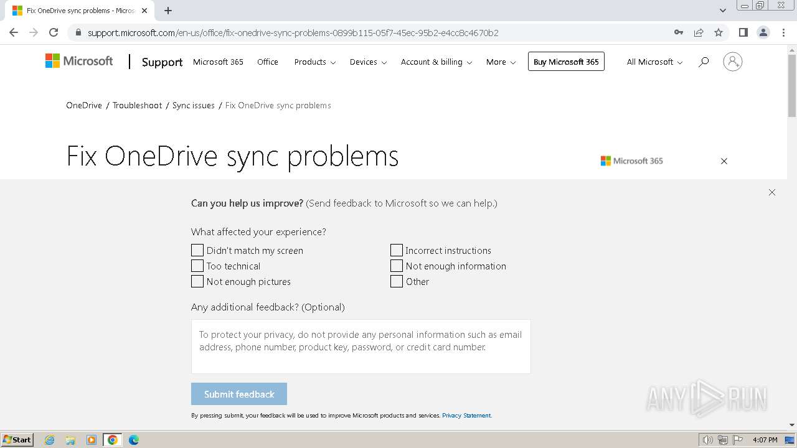
Task: Check Didn't match my screen
Action: click(197, 250)
